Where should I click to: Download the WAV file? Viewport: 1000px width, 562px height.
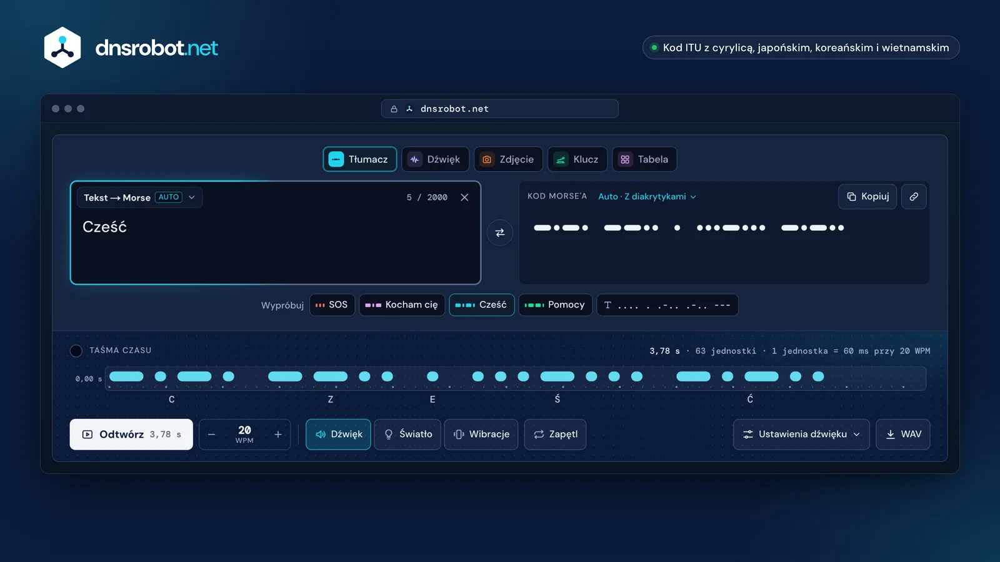[x=903, y=435]
